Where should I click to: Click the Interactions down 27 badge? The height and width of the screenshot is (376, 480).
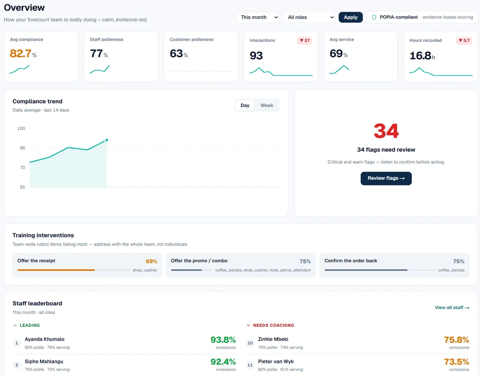point(305,41)
